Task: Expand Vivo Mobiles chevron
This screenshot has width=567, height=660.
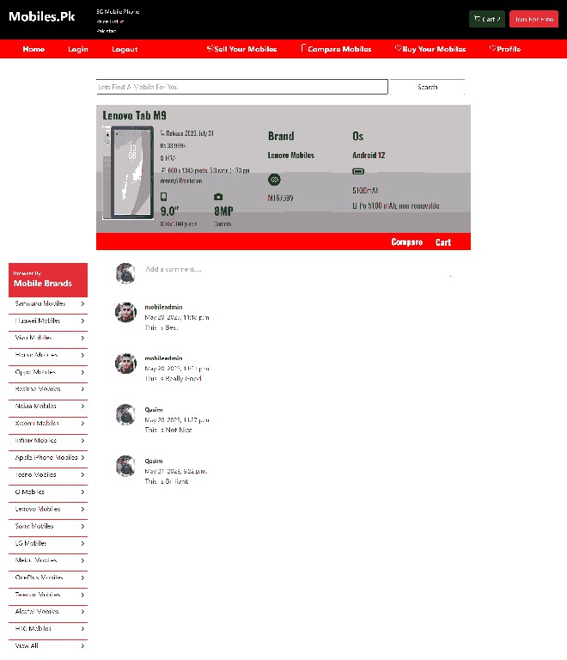Action: (x=82, y=338)
